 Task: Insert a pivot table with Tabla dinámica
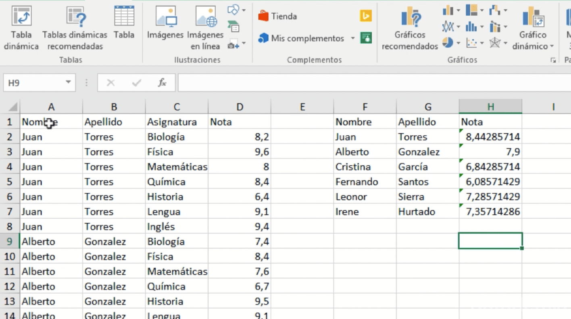(21, 27)
